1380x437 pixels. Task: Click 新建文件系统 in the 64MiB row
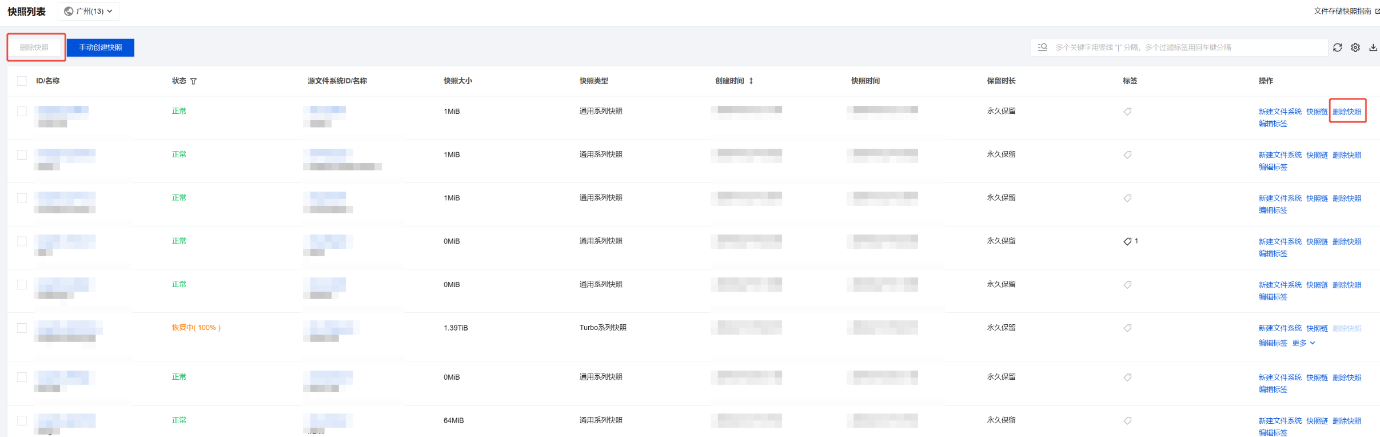pyautogui.click(x=1280, y=421)
